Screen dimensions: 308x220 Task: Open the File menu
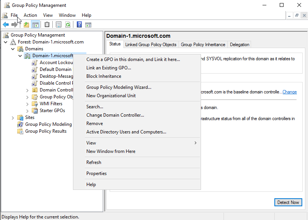click(14, 15)
